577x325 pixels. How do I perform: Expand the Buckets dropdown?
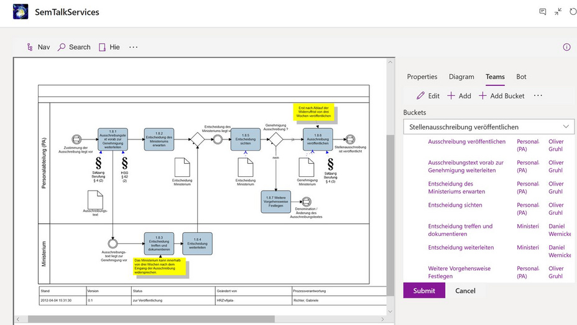coord(489,127)
